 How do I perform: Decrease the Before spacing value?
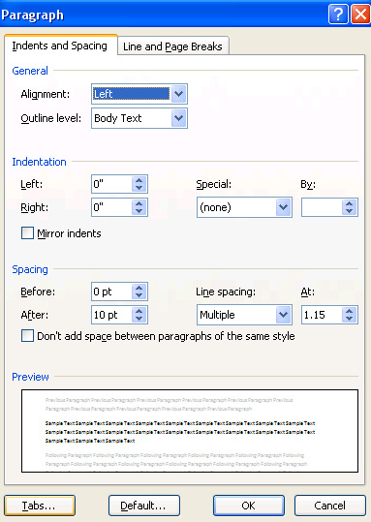click(139, 295)
